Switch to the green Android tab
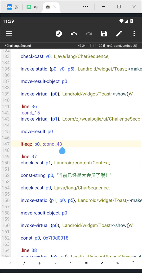 [32, 7]
